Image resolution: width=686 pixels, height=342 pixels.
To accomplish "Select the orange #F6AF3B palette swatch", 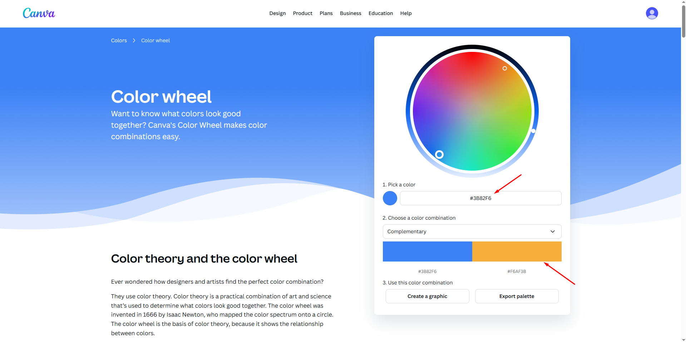I will pyautogui.click(x=517, y=251).
